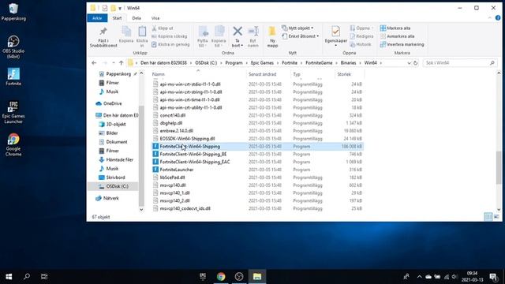Click the Klistra in ribbon icon
The width and height of the screenshot is (505, 284).
[142, 32]
